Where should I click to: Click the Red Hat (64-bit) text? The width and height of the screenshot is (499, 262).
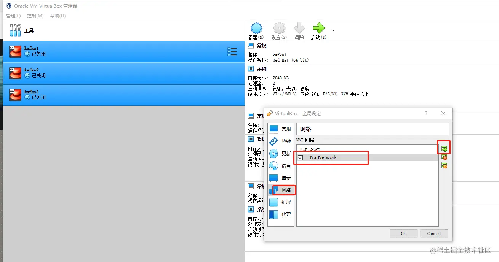tap(291, 60)
